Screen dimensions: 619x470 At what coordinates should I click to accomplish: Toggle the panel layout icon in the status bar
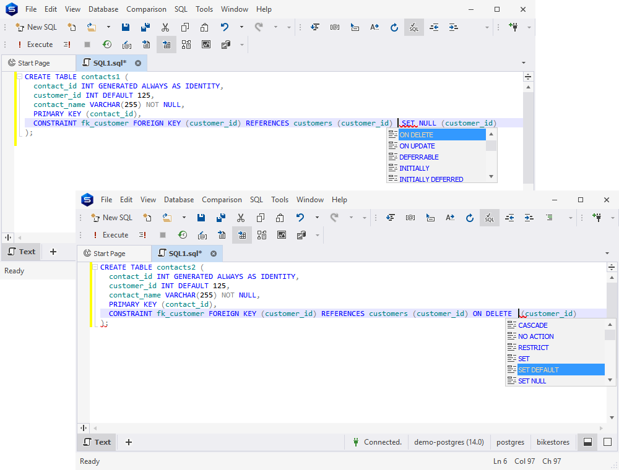pos(587,442)
